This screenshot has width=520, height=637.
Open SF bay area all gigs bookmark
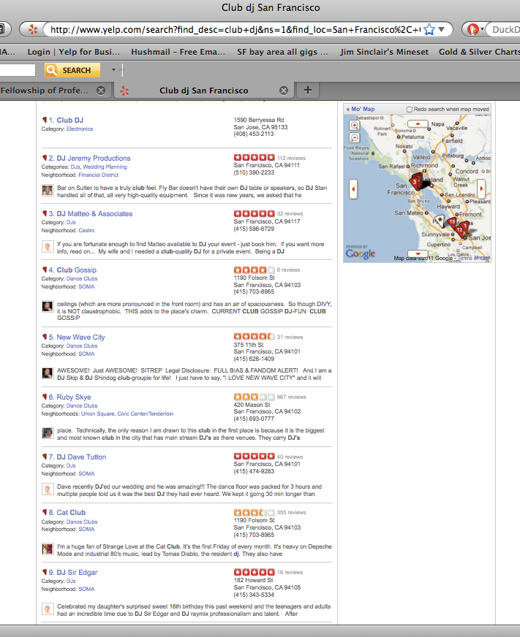pyautogui.click(x=282, y=52)
